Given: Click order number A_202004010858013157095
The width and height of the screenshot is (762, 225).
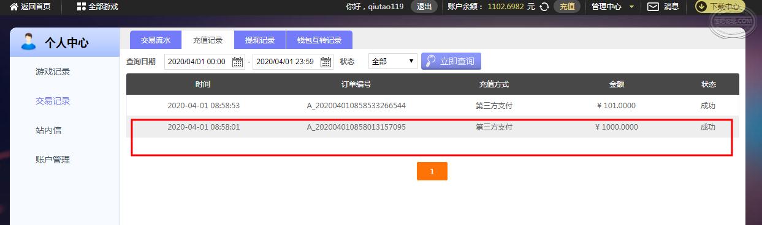Looking at the screenshot, I should 356,127.
